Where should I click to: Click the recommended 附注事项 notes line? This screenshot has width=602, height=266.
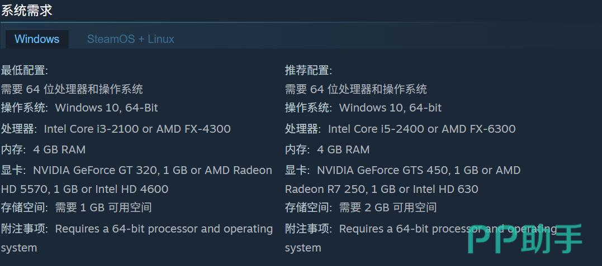click(x=391, y=229)
